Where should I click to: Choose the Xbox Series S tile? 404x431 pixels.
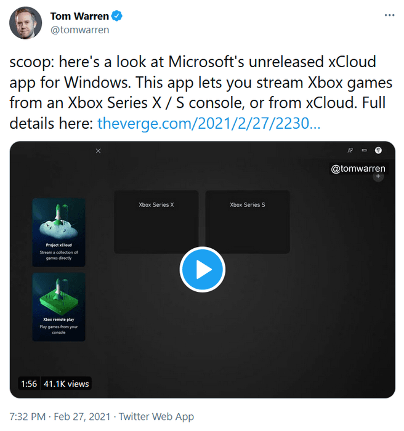point(248,222)
